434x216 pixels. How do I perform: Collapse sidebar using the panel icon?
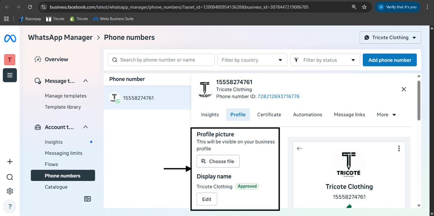coord(87,199)
